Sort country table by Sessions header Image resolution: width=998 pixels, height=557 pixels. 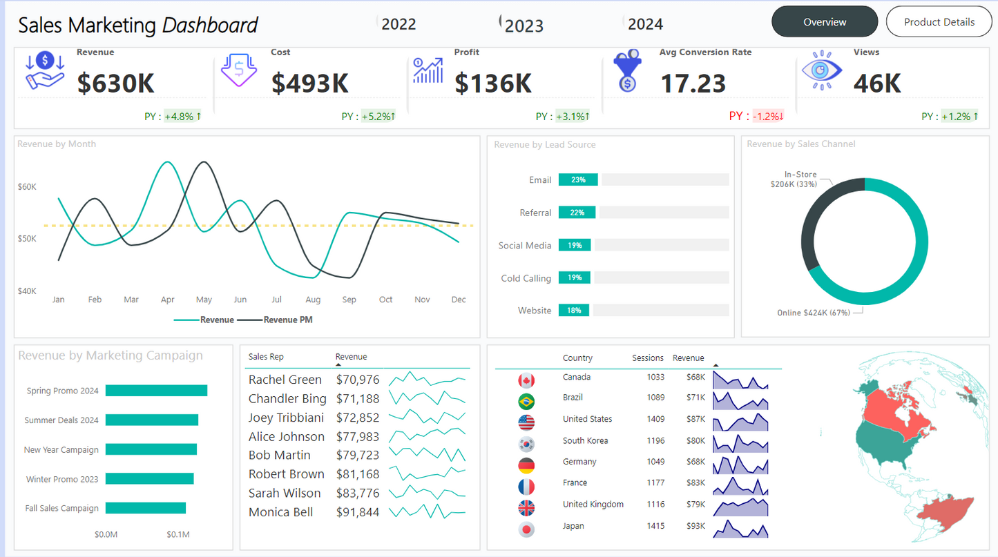coord(647,358)
